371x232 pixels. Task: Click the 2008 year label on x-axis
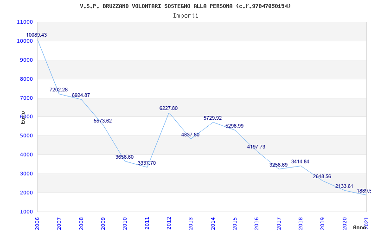click(x=81, y=223)
